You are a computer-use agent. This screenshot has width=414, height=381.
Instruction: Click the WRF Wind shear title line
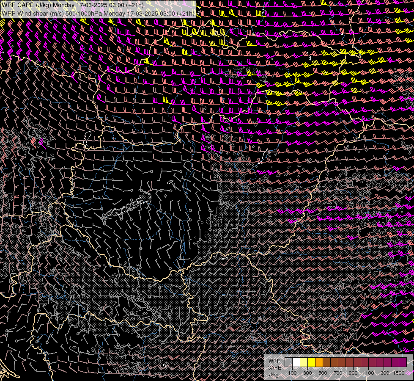(x=98, y=14)
